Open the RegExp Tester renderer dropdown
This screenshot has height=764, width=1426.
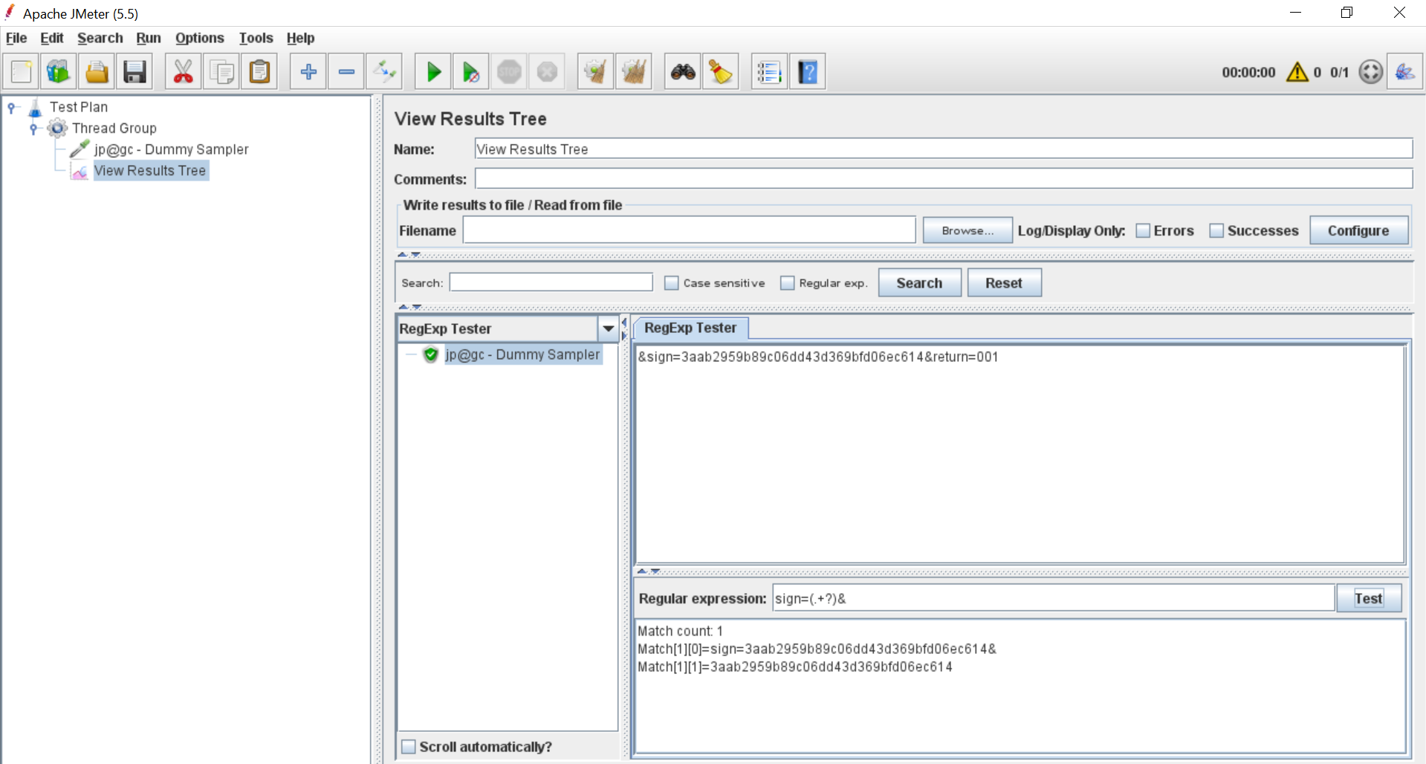[x=609, y=328]
